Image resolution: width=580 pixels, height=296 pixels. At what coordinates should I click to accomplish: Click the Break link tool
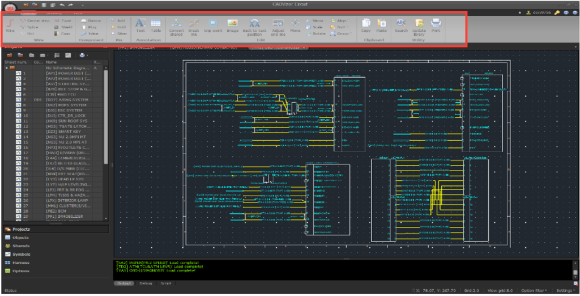[194, 27]
